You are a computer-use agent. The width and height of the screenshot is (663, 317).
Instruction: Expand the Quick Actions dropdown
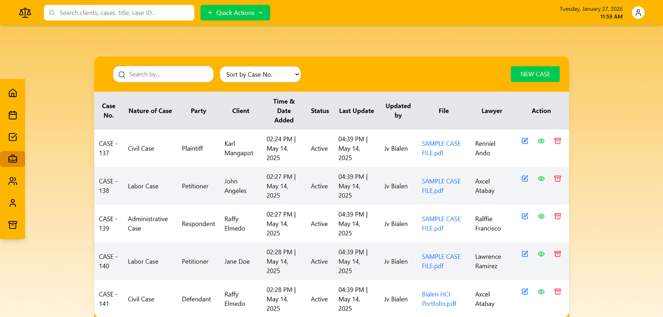pos(235,13)
